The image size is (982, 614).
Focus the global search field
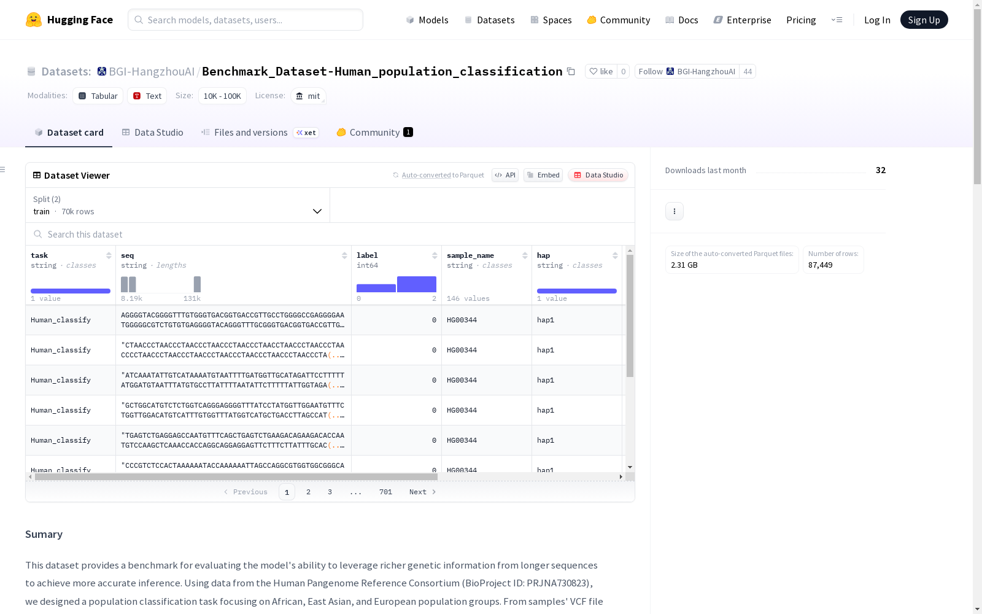(245, 20)
